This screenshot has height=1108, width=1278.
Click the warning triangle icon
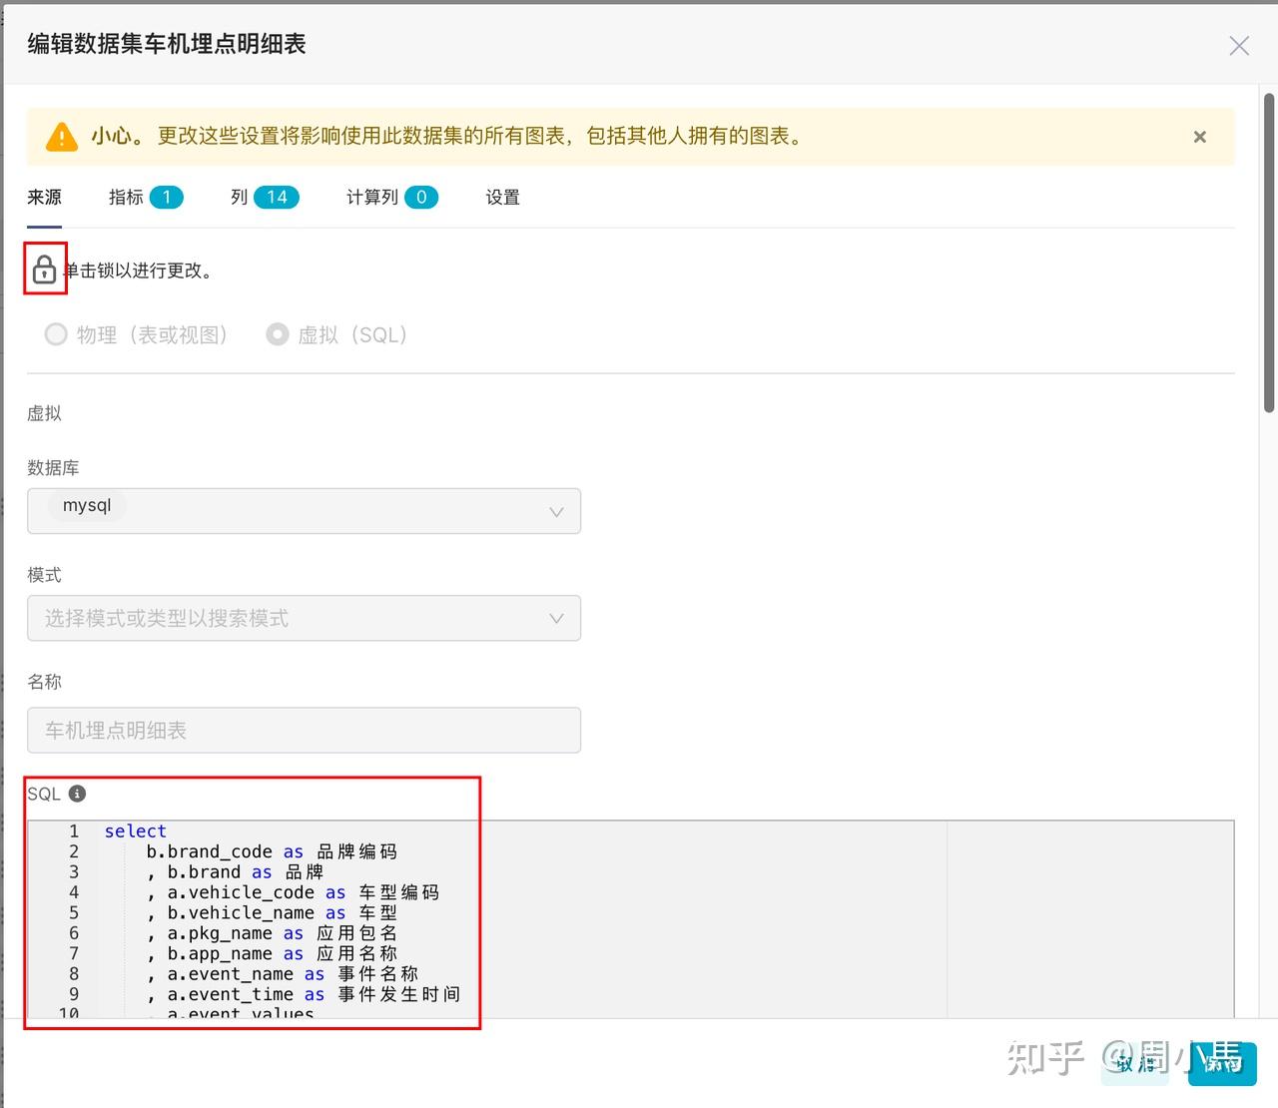pos(62,137)
